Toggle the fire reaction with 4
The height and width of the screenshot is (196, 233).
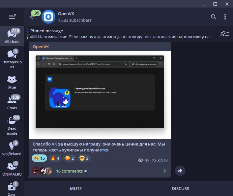[x=56, y=158]
